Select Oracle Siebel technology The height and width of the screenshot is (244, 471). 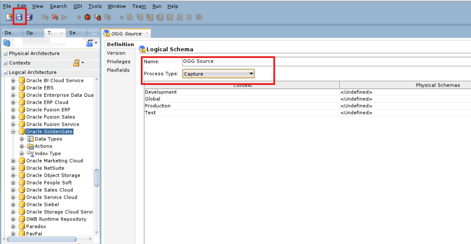[42, 205]
